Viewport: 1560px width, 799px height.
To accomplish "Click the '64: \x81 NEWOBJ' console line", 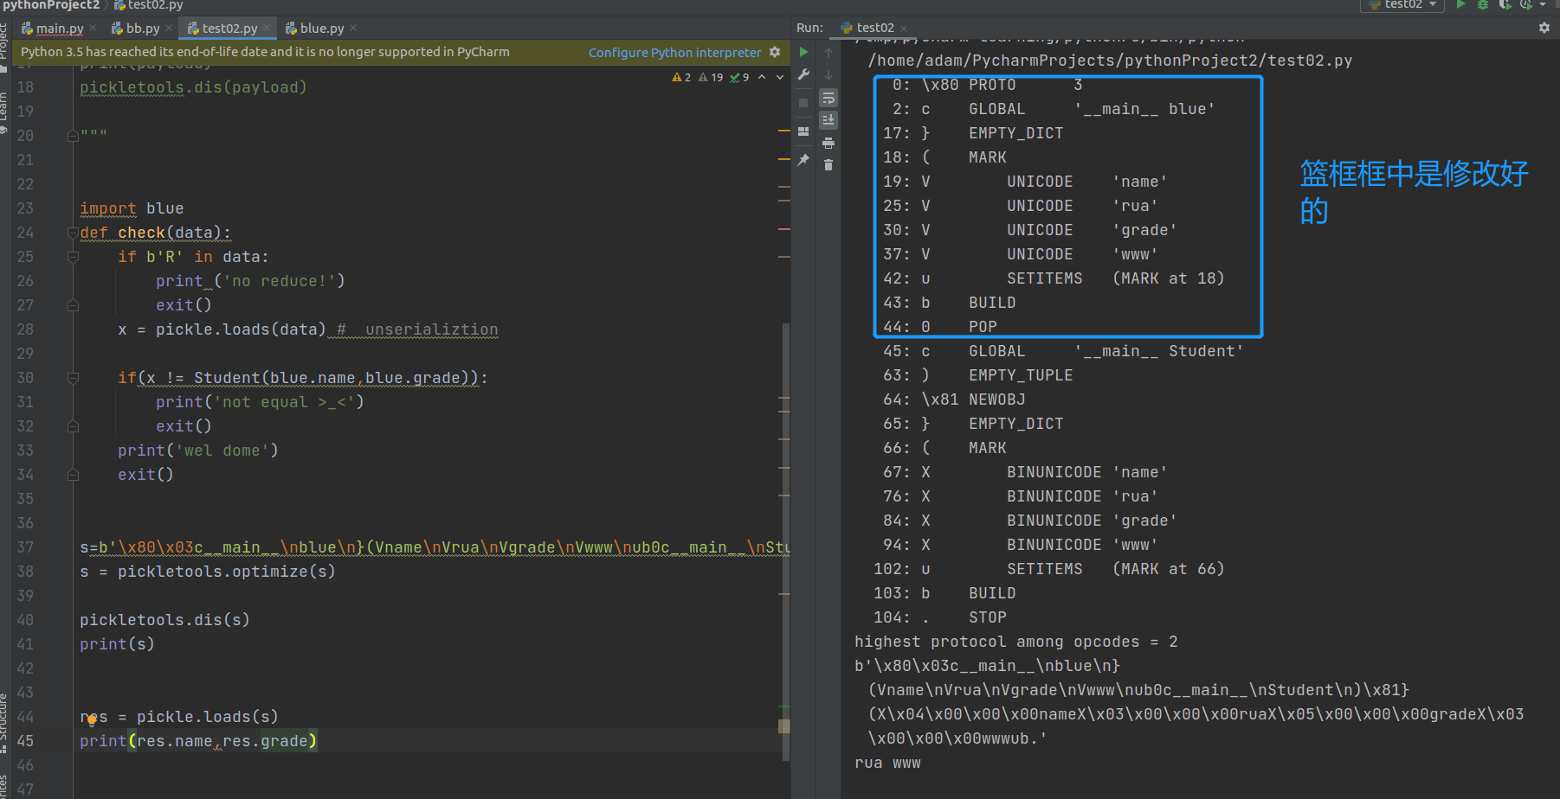I will coord(954,399).
